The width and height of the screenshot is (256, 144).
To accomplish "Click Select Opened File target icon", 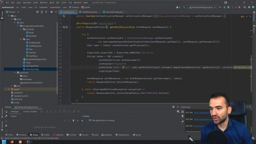I will pos(37,12).
